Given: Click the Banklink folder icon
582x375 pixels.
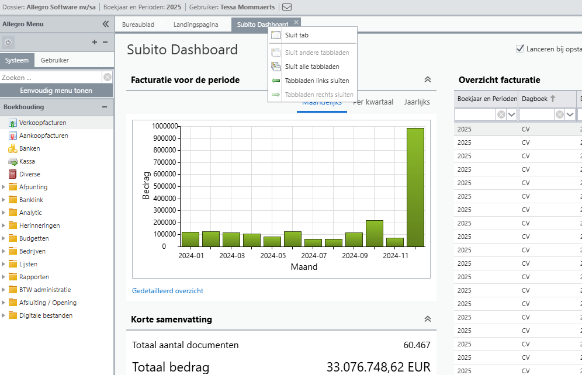Looking at the screenshot, I should coord(13,200).
